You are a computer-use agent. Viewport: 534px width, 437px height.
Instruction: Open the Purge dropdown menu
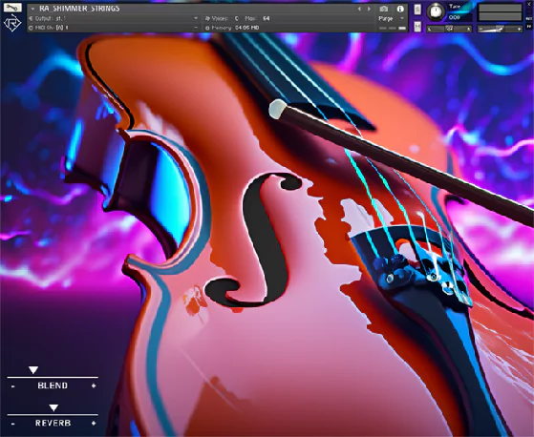(392, 18)
